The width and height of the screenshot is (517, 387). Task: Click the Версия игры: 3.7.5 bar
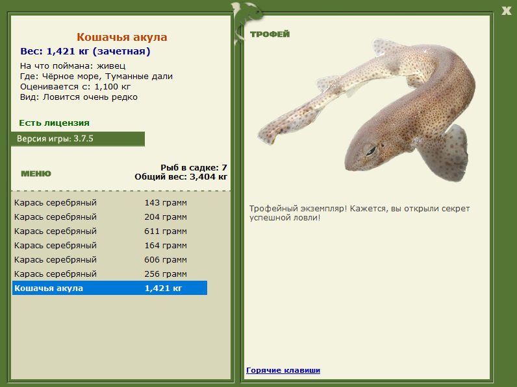point(78,139)
